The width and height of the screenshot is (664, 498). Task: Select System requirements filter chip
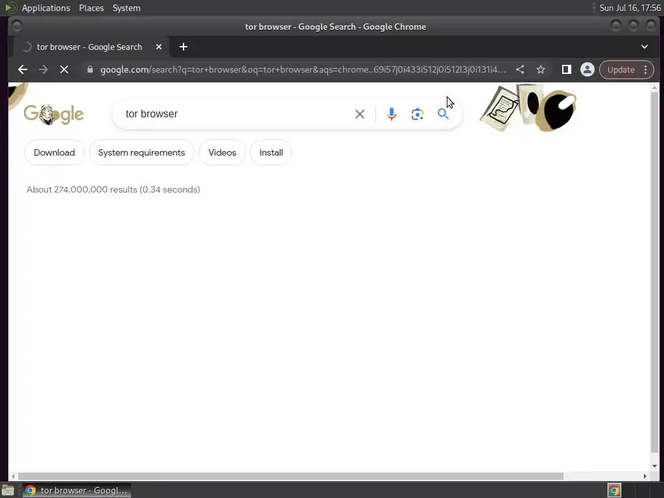click(141, 152)
